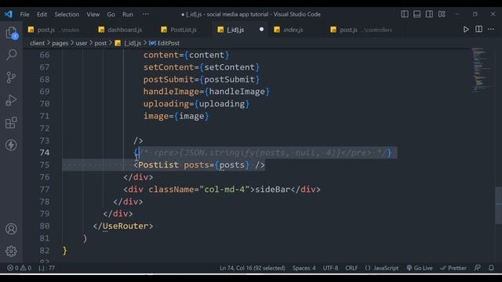The width and height of the screenshot is (502, 282).
Task: Toggle primary side bar layout icon
Action: 405,14
